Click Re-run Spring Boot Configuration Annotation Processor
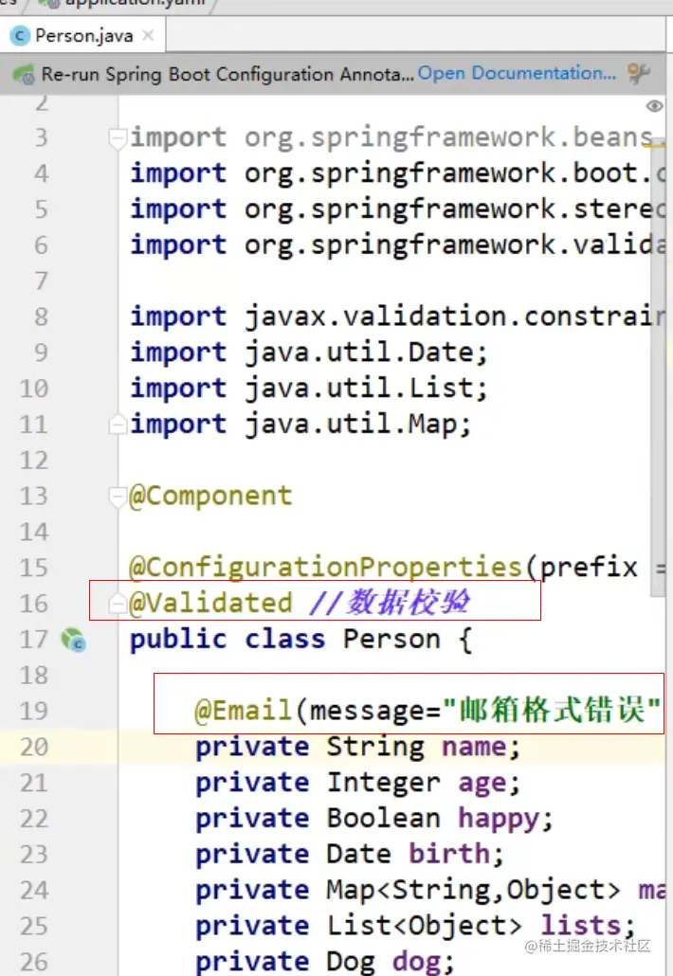673x976 pixels. pos(227,74)
